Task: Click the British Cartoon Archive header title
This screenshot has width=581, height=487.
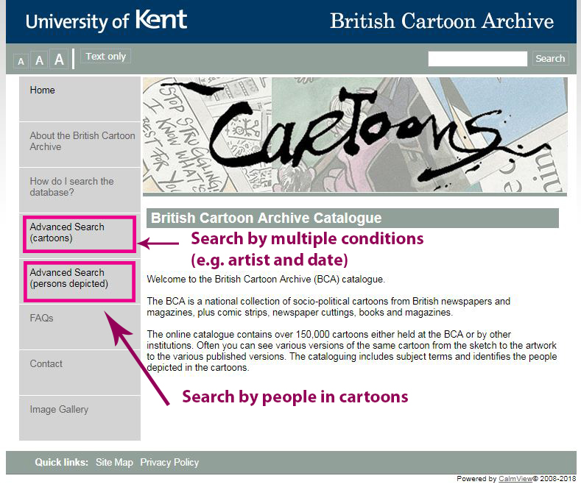Action: point(441,21)
